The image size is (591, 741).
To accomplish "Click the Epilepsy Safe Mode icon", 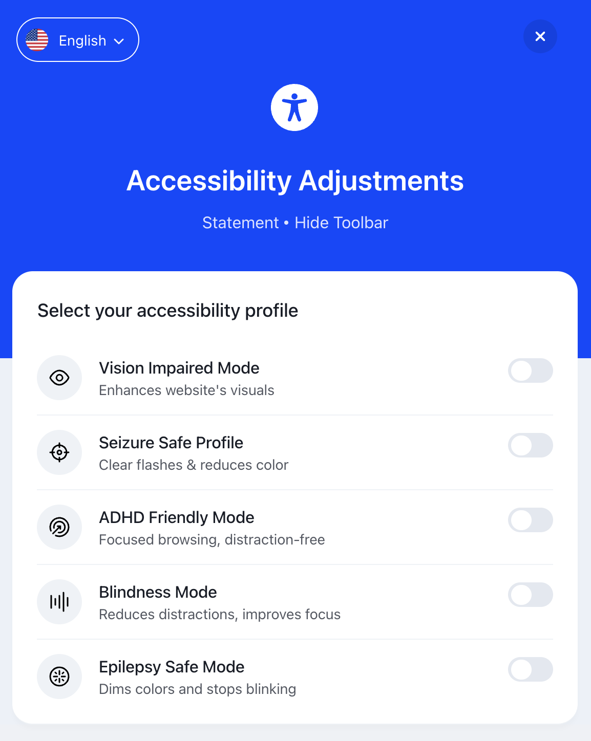I will pos(59,677).
